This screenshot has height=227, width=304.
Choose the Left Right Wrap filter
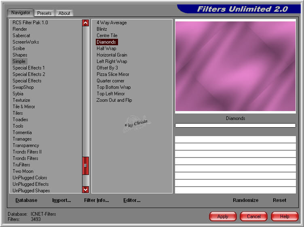pos(112,61)
